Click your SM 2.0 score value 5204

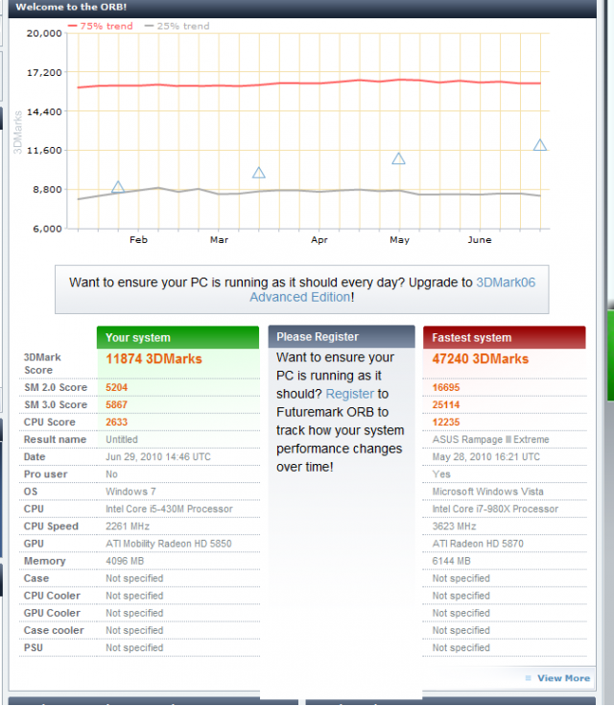point(116,388)
